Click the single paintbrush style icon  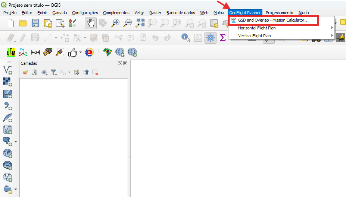point(60,52)
